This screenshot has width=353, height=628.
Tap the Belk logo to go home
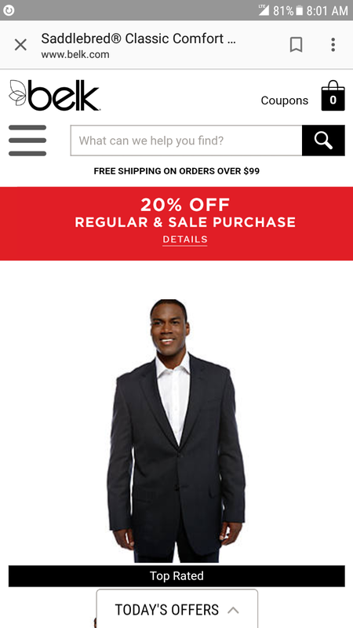coord(54,95)
